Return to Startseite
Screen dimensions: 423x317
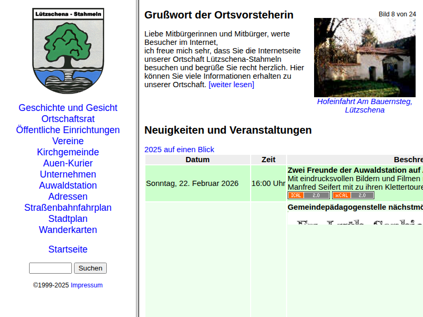pos(68,249)
